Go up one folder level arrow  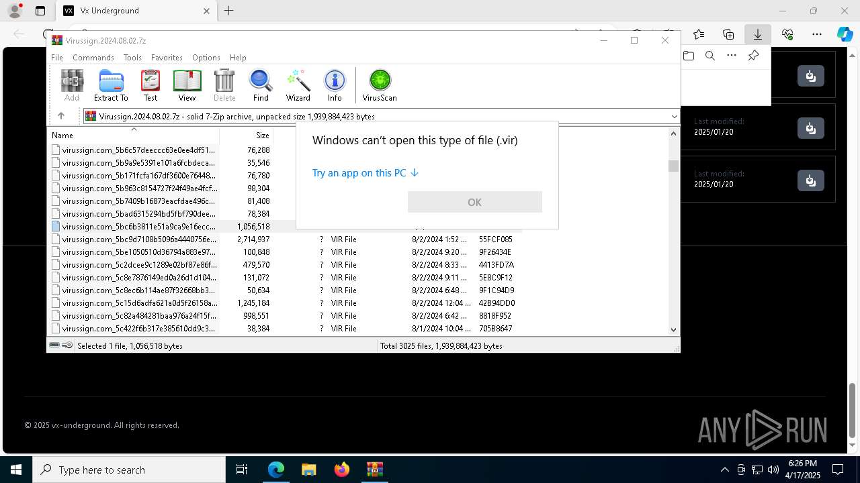pos(61,116)
